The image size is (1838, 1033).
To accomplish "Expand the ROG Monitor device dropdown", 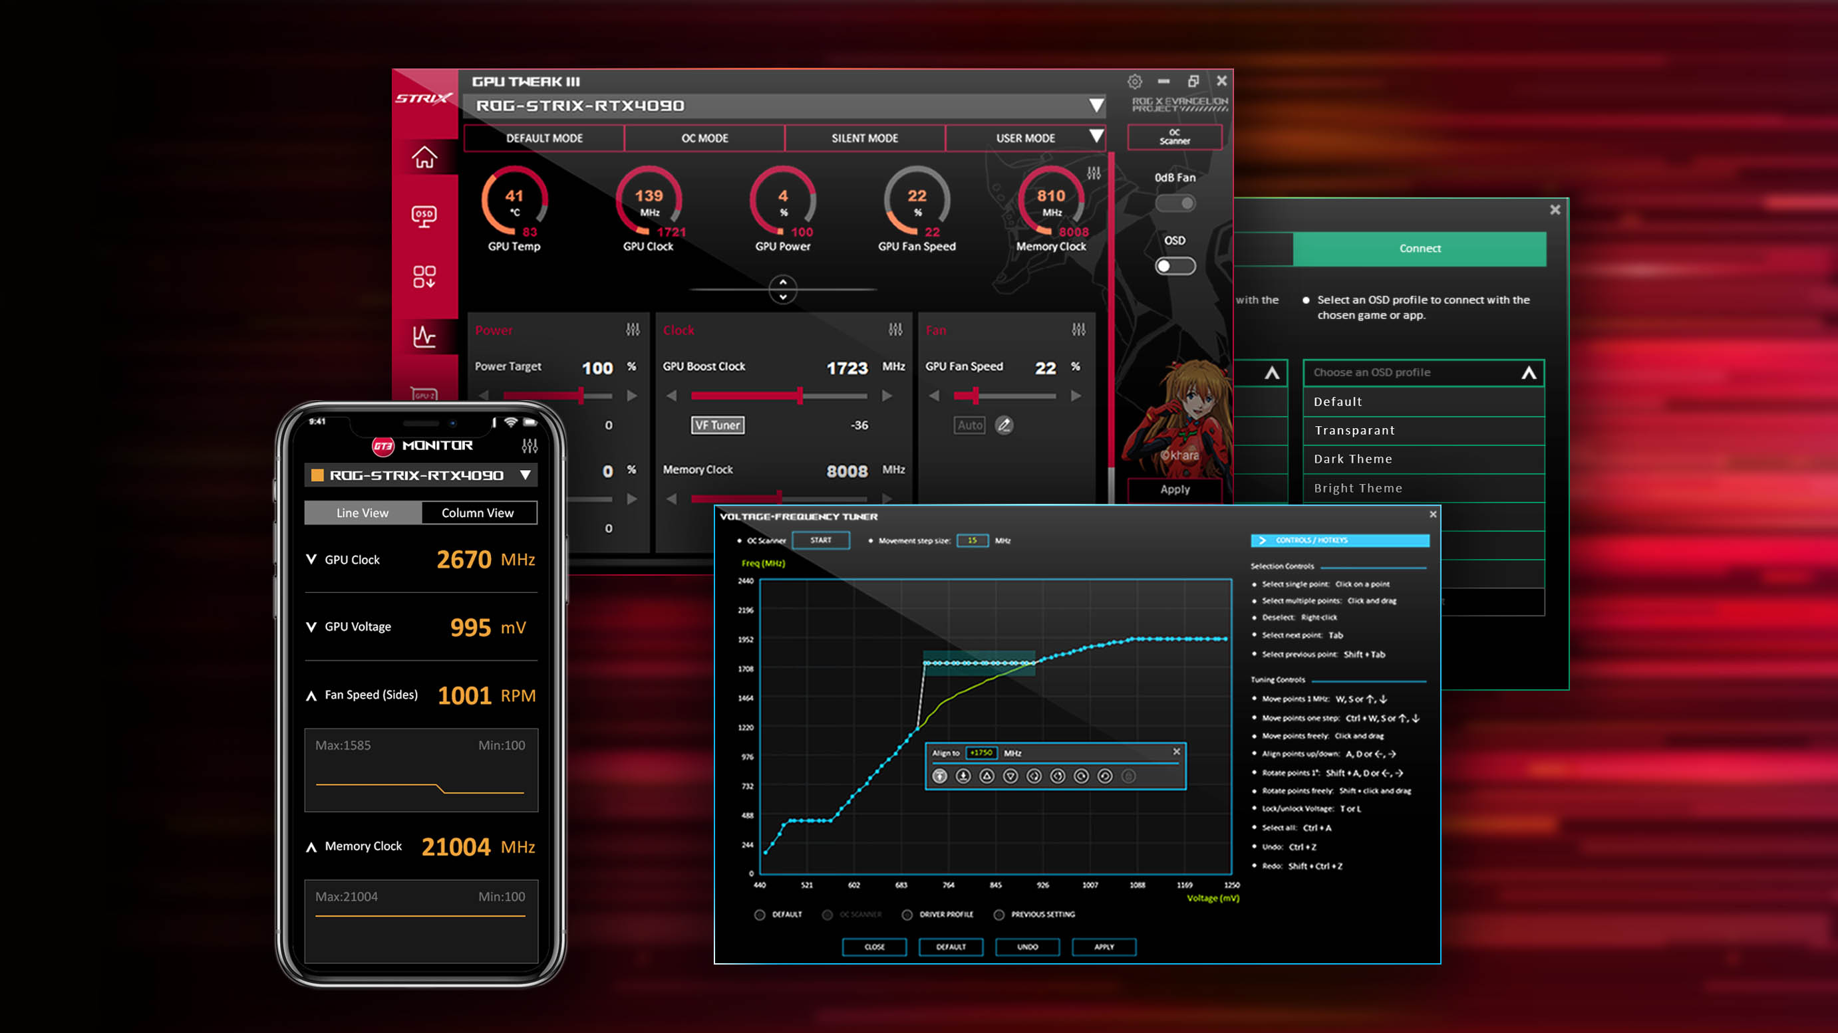I will (x=528, y=474).
